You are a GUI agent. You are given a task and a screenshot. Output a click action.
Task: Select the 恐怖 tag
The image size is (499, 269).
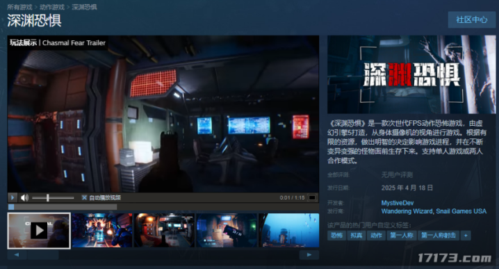pyautogui.click(x=336, y=236)
